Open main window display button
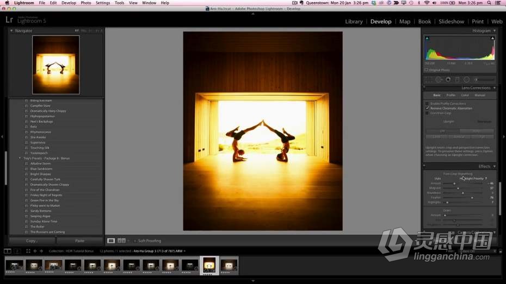 point(8,251)
